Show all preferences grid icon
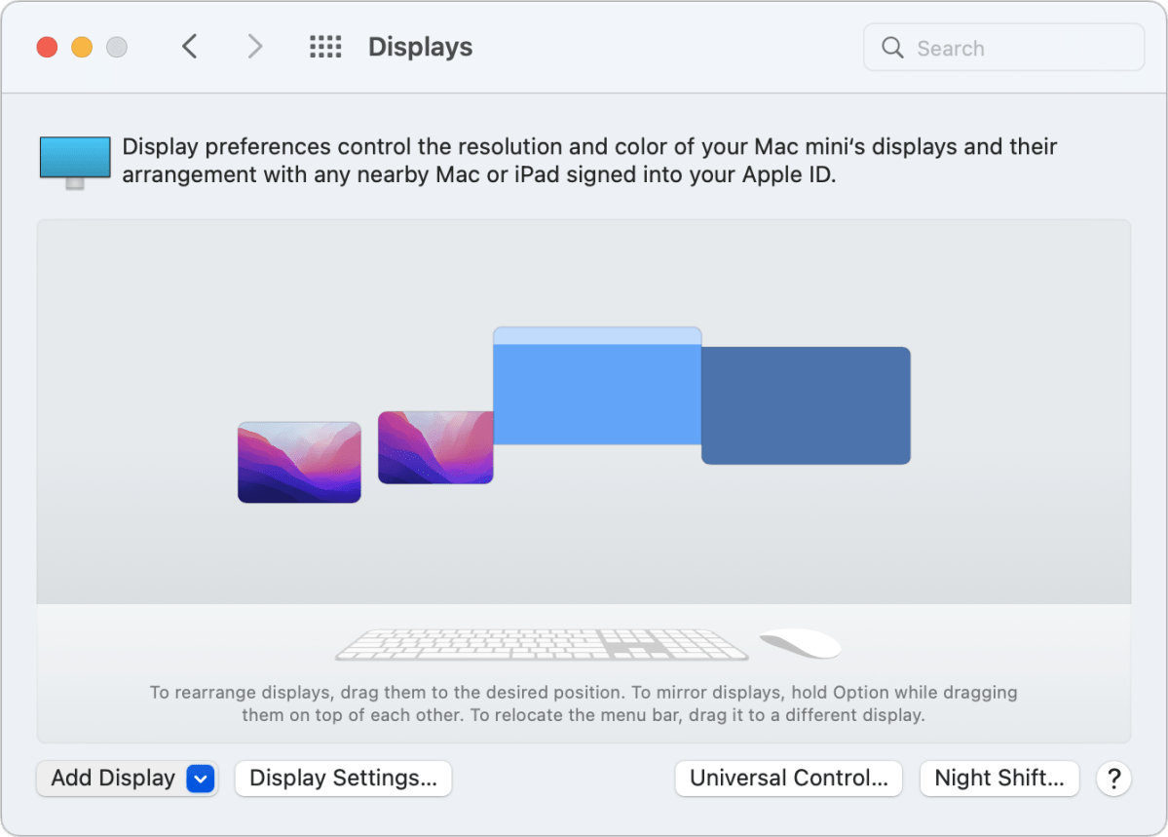 coord(325,46)
